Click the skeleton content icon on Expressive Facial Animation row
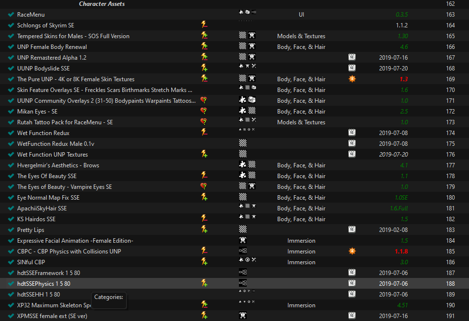The height and width of the screenshot is (321, 469). point(243,240)
